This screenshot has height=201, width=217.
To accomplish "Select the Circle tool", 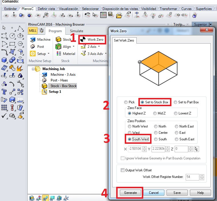I will (12, 36).
